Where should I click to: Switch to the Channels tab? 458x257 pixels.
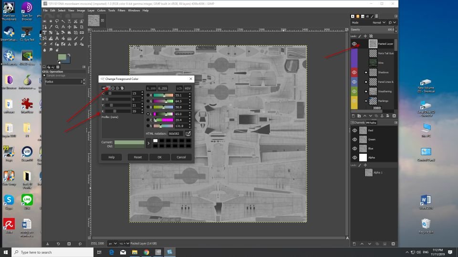click(358, 123)
